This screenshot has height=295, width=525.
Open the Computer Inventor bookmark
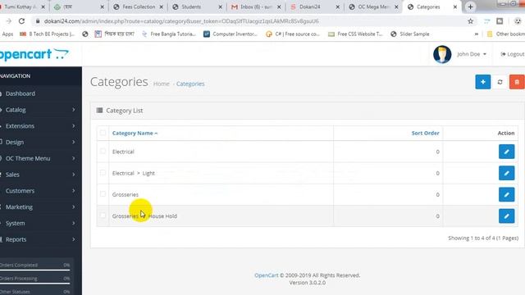point(231,34)
